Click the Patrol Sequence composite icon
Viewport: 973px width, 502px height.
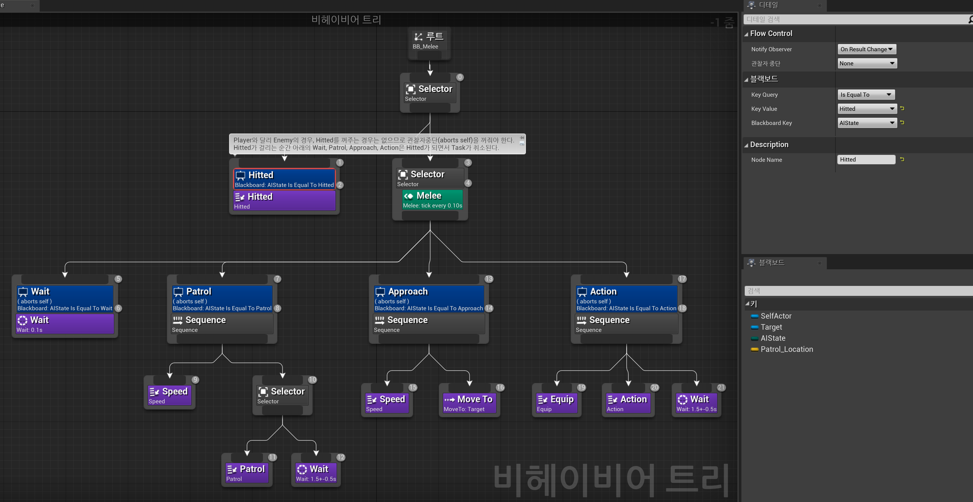coord(178,320)
